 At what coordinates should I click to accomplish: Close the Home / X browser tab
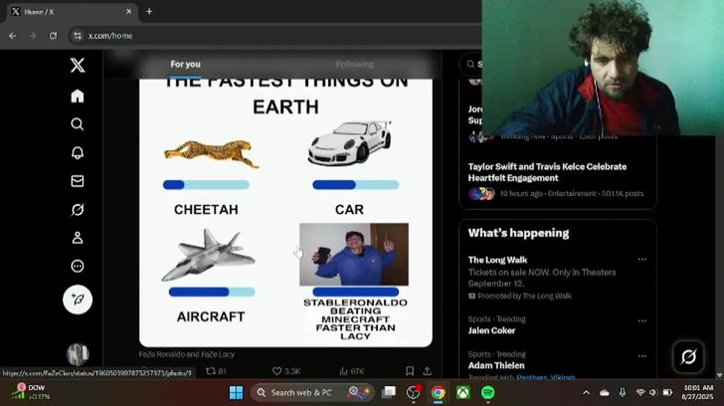click(129, 11)
